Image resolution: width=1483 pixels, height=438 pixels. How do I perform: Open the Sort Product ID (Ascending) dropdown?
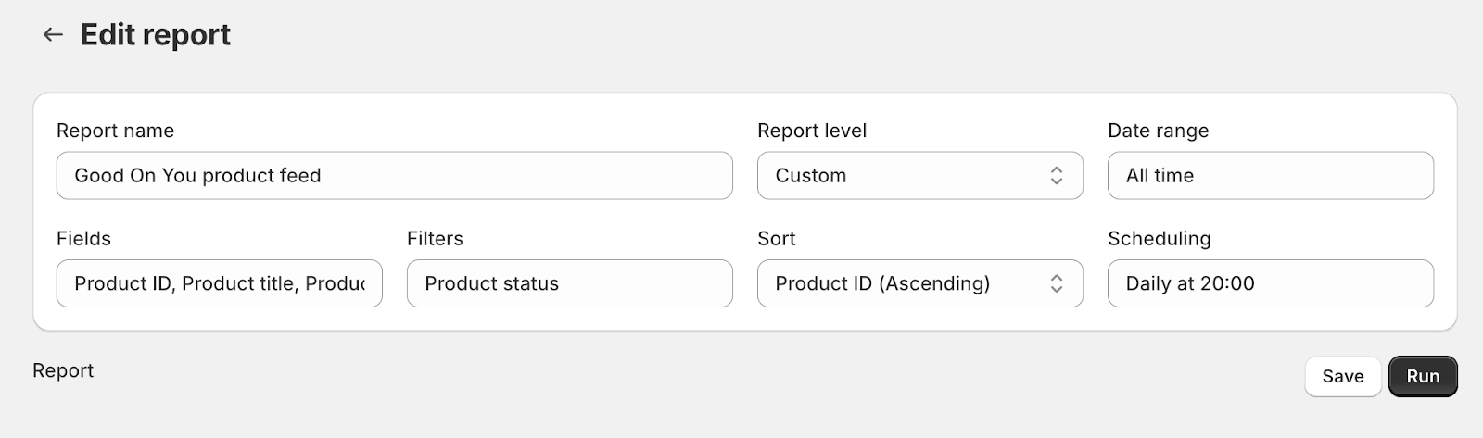coord(919,283)
